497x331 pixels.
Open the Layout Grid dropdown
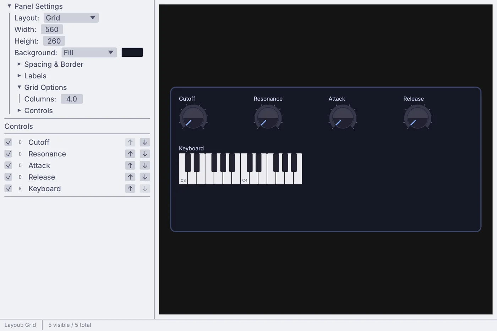[x=71, y=18]
